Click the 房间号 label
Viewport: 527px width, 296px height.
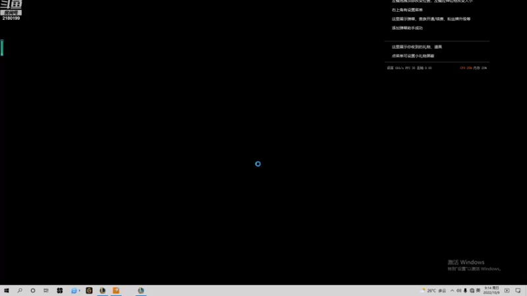click(11, 12)
